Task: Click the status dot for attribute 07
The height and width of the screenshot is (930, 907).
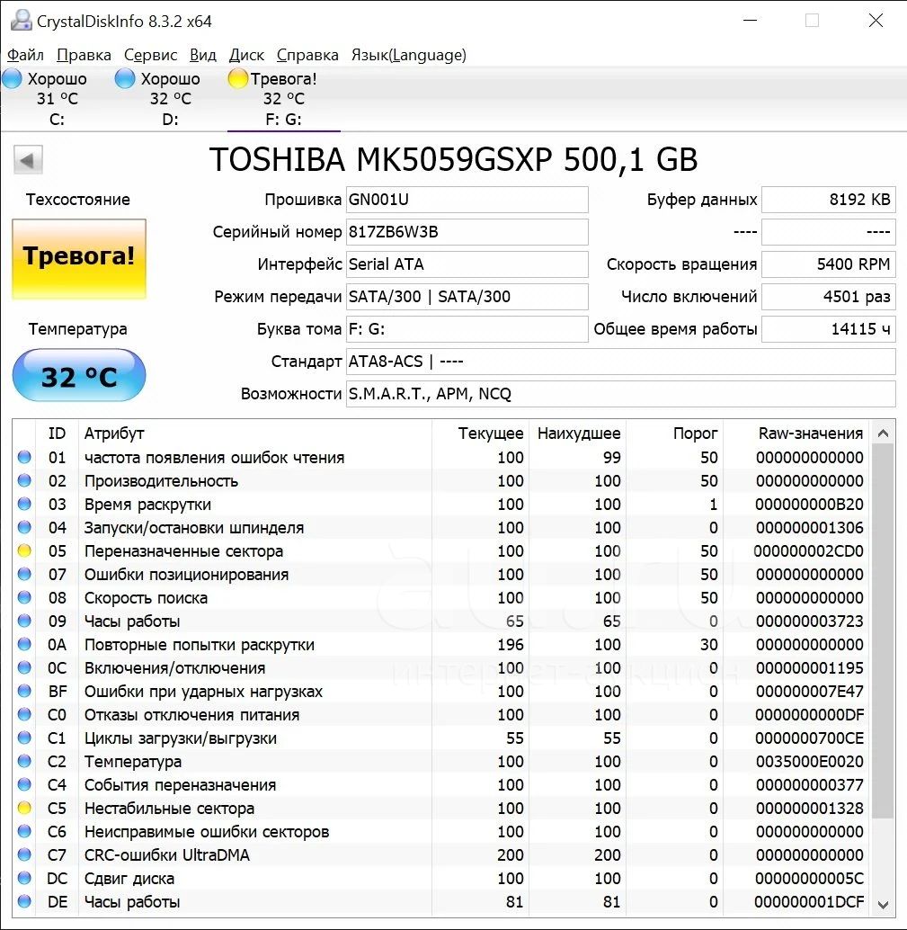Action: pyautogui.click(x=24, y=574)
